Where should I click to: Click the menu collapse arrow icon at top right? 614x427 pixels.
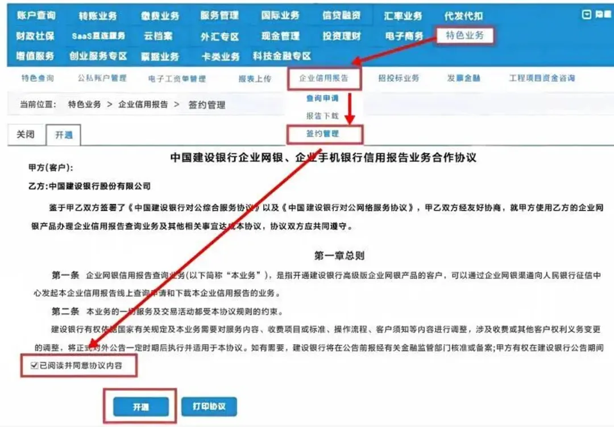tap(586, 14)
